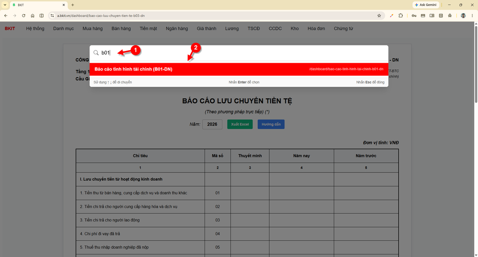Click the title BÁO CÁO LƯU CHUYỂN TIỀN TỆ
The image size is (478, 257).
tap(237, 101)
